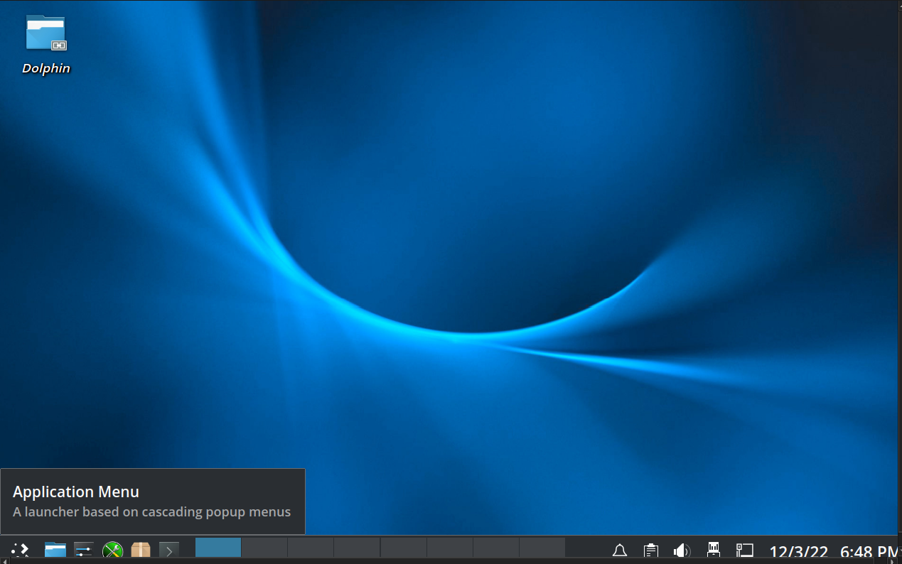Switch to the third virtual desktop in pager
The image size is (902, 564).
pyautogui.click(x=311, y=548)
